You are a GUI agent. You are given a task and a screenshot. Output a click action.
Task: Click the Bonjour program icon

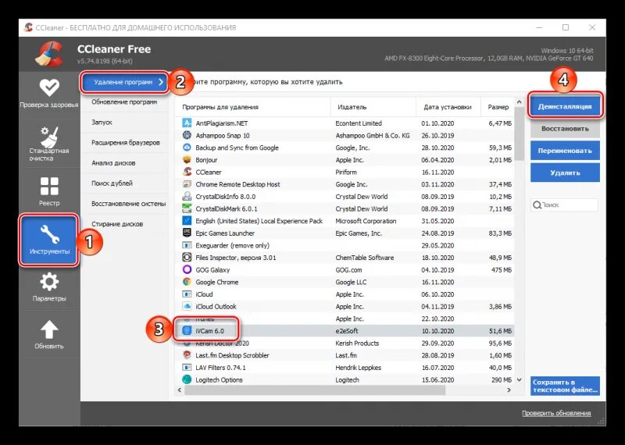click(x=187, y=160)
